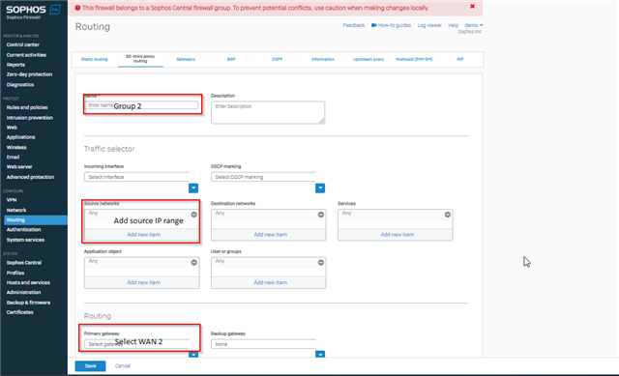Open Network in the sidebar
Viewport: 619px width, 376px height.
[x=16, y=210]
